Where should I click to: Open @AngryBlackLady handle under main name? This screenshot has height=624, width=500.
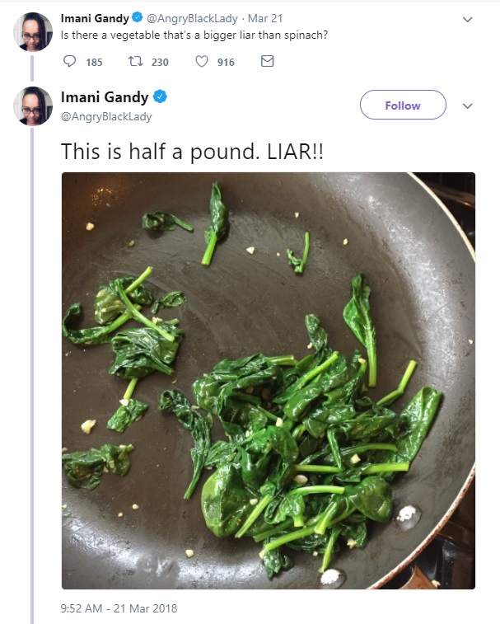pyautogui.click(x=106, y=116)
